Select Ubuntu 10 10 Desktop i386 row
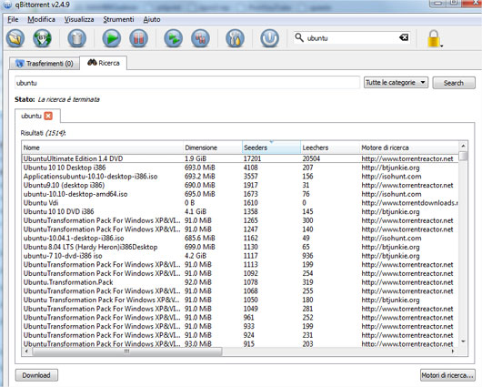 coord(240,168)
